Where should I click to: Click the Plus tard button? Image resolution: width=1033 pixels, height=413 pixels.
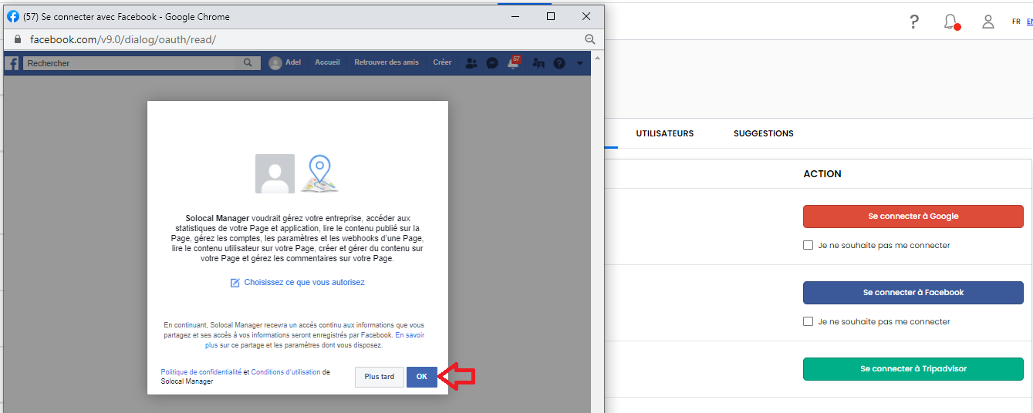(x=380, y=377)
